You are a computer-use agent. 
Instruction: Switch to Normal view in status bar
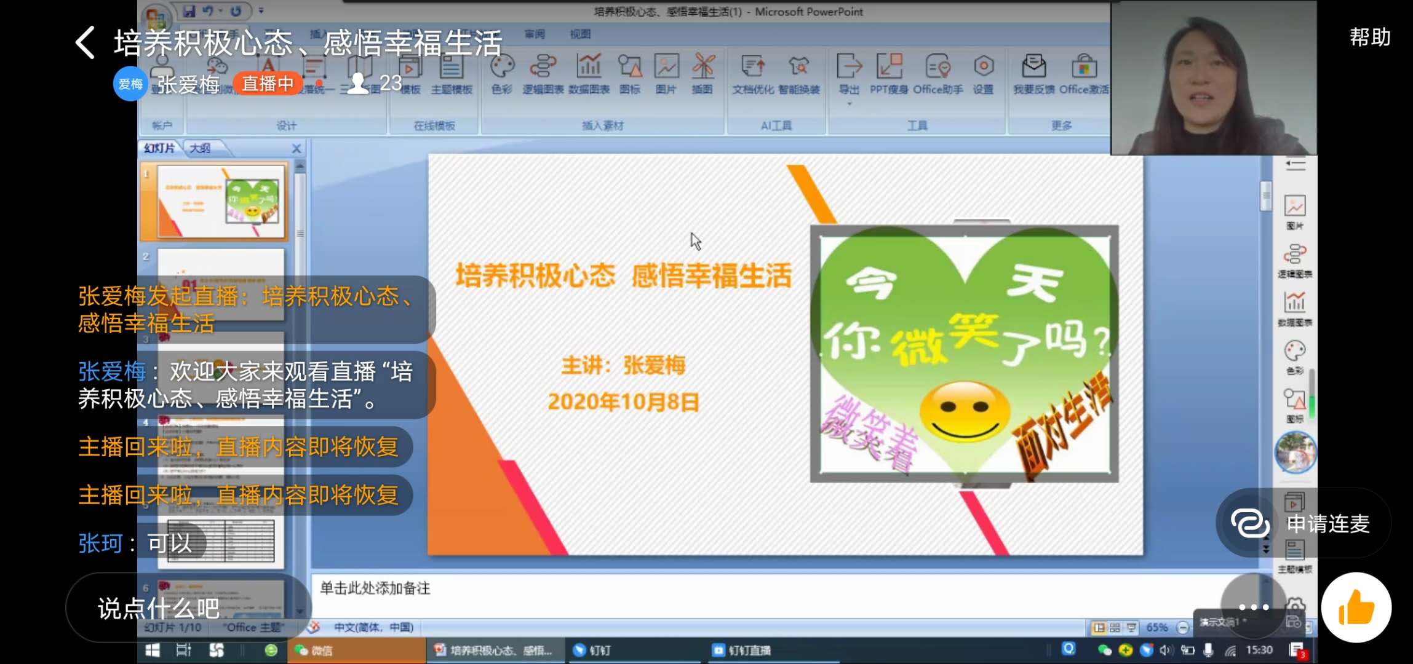click(1099, 628)
